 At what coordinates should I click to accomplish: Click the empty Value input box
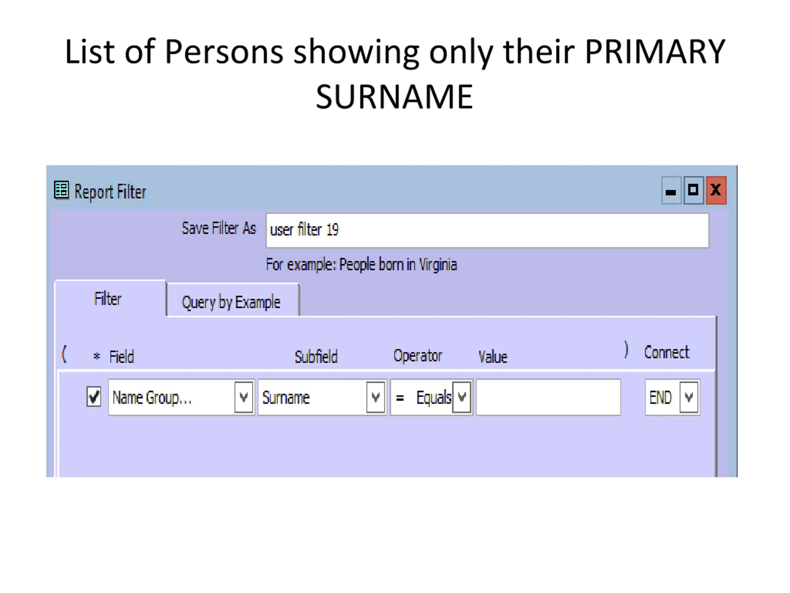pos(548,397)
